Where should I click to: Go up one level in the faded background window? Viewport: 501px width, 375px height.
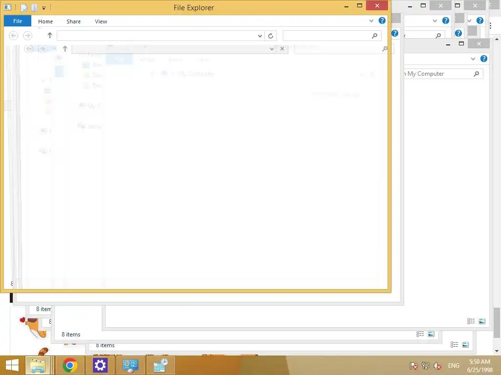tap(65, 49)
